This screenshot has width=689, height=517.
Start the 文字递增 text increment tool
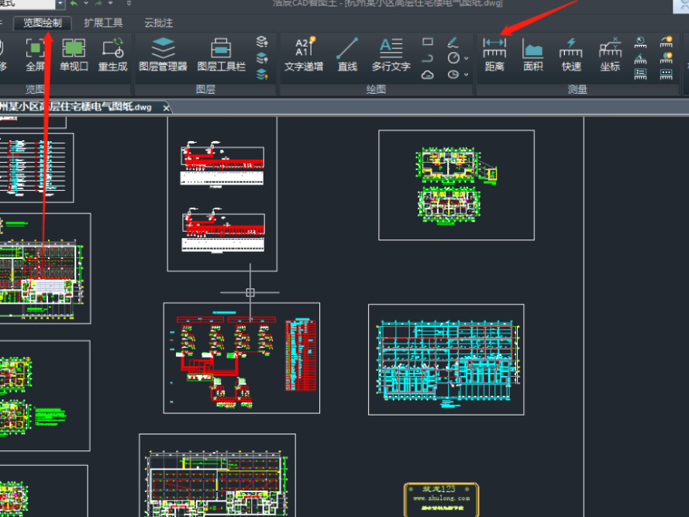304,54
